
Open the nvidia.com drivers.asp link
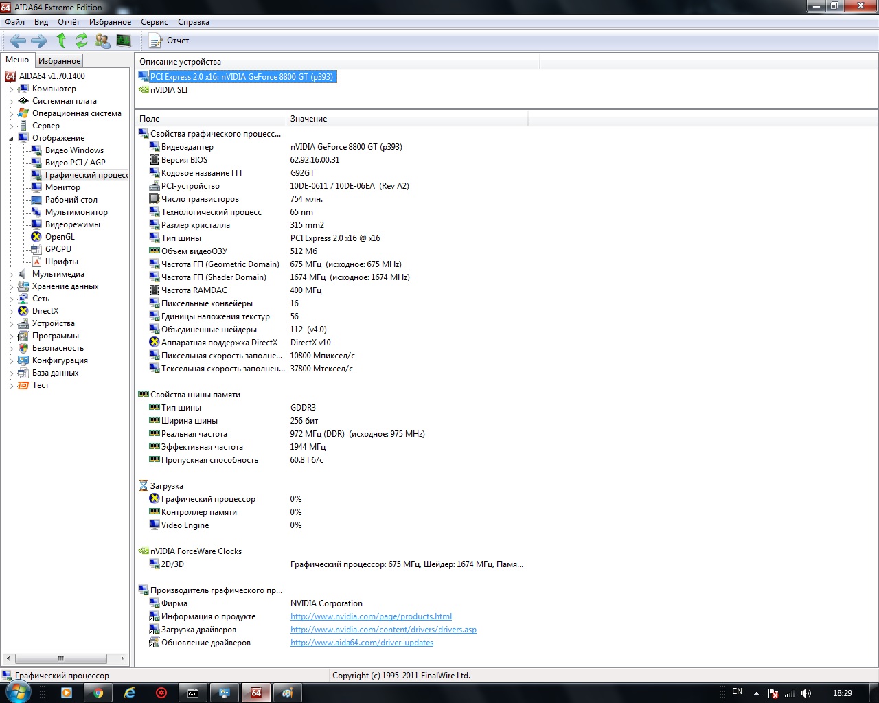point(383,630)
